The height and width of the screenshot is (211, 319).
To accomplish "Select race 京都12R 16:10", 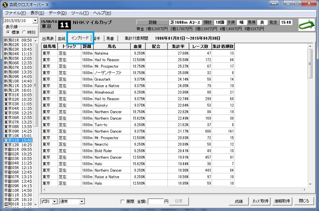I will coord(18,199).
